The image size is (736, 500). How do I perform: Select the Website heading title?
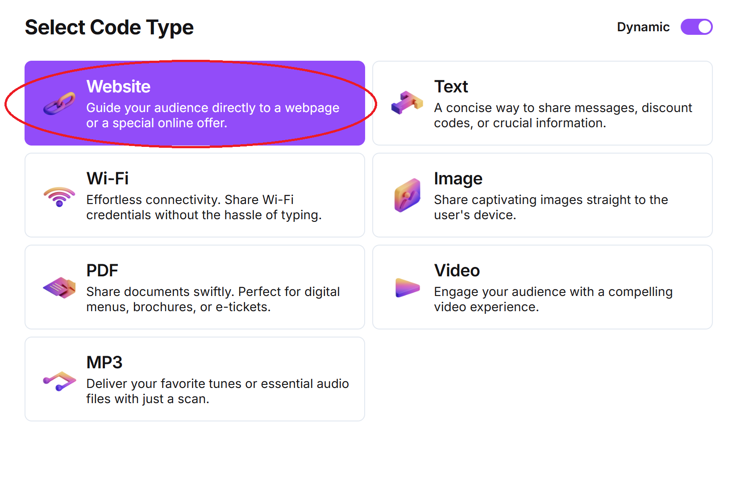(x=118, y=87)
